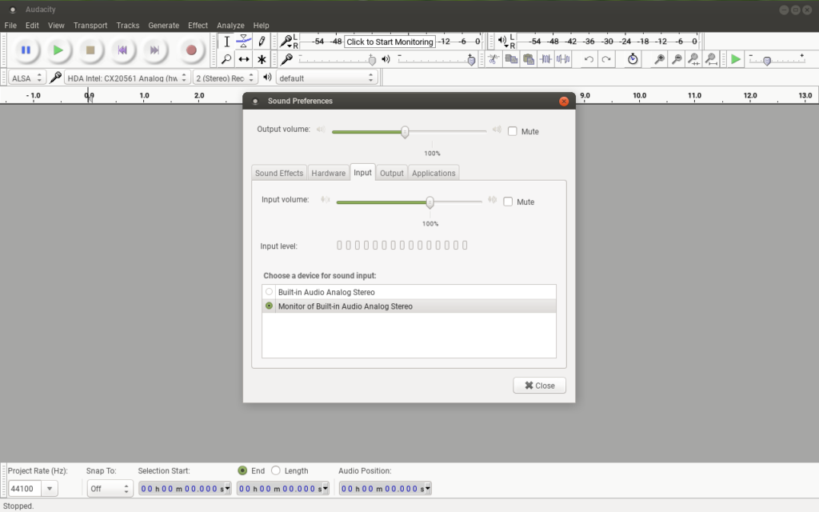Image resolution: width=819 pixels, height=512 pixels.
Task: Open the Transport menu
Action: [90, 25]
